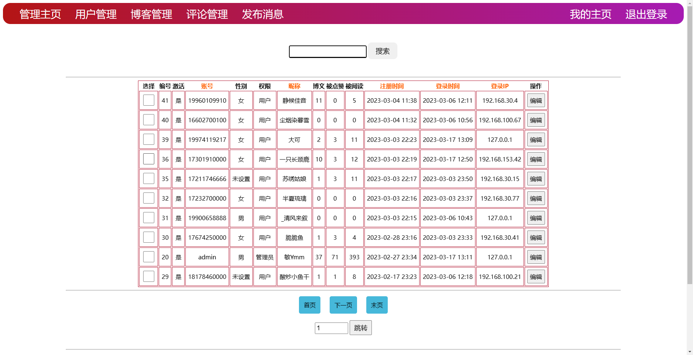This screenshot has height=355, width=693.
Task: Click the page number input field
Action: tap(332, 328)
